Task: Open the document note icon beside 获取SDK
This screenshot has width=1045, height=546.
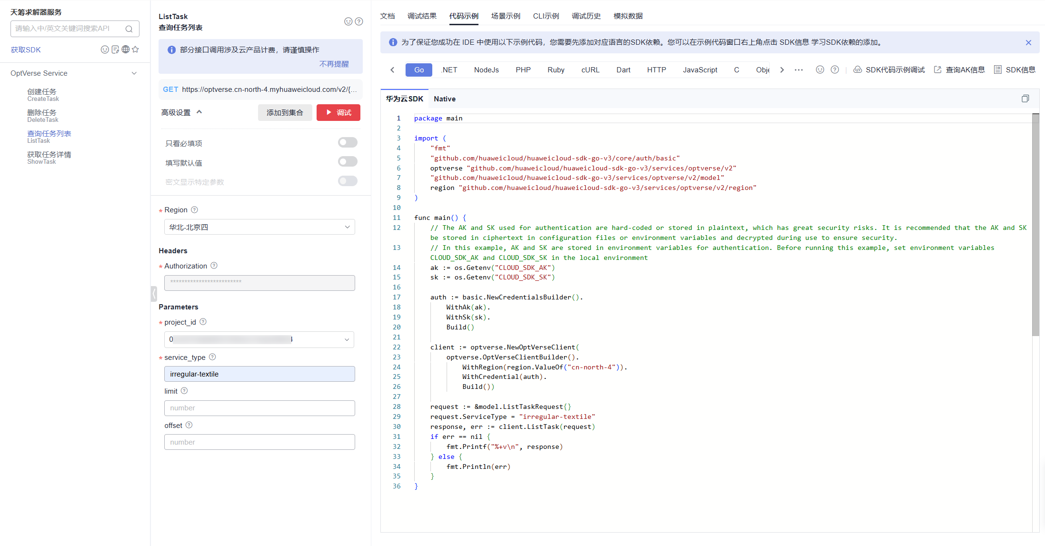Action: 115,50
